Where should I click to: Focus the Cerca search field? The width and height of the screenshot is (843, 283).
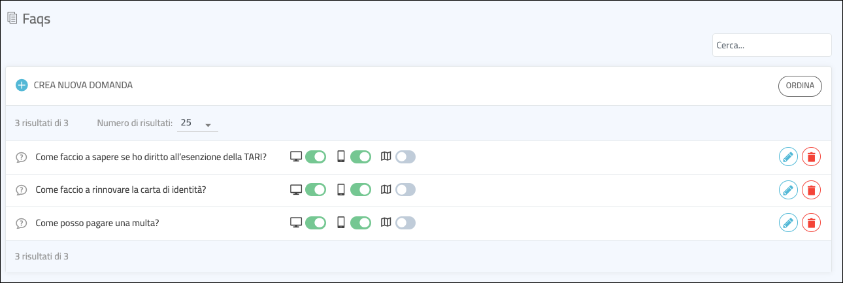tap(771, 46)
